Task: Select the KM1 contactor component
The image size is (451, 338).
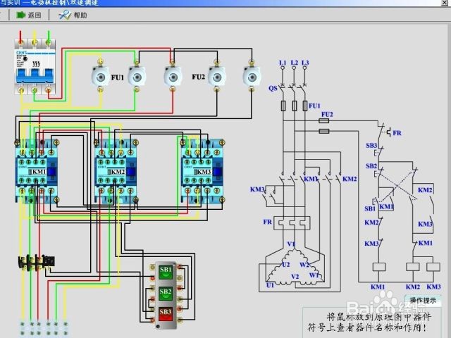Action: point(37,172)
